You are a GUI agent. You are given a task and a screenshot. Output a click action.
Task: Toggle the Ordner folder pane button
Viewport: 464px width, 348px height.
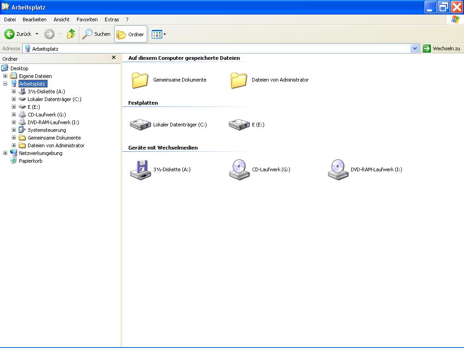click(x=130, y=34)
